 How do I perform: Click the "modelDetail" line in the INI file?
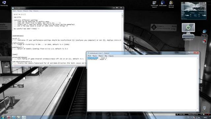click(18, 47)
